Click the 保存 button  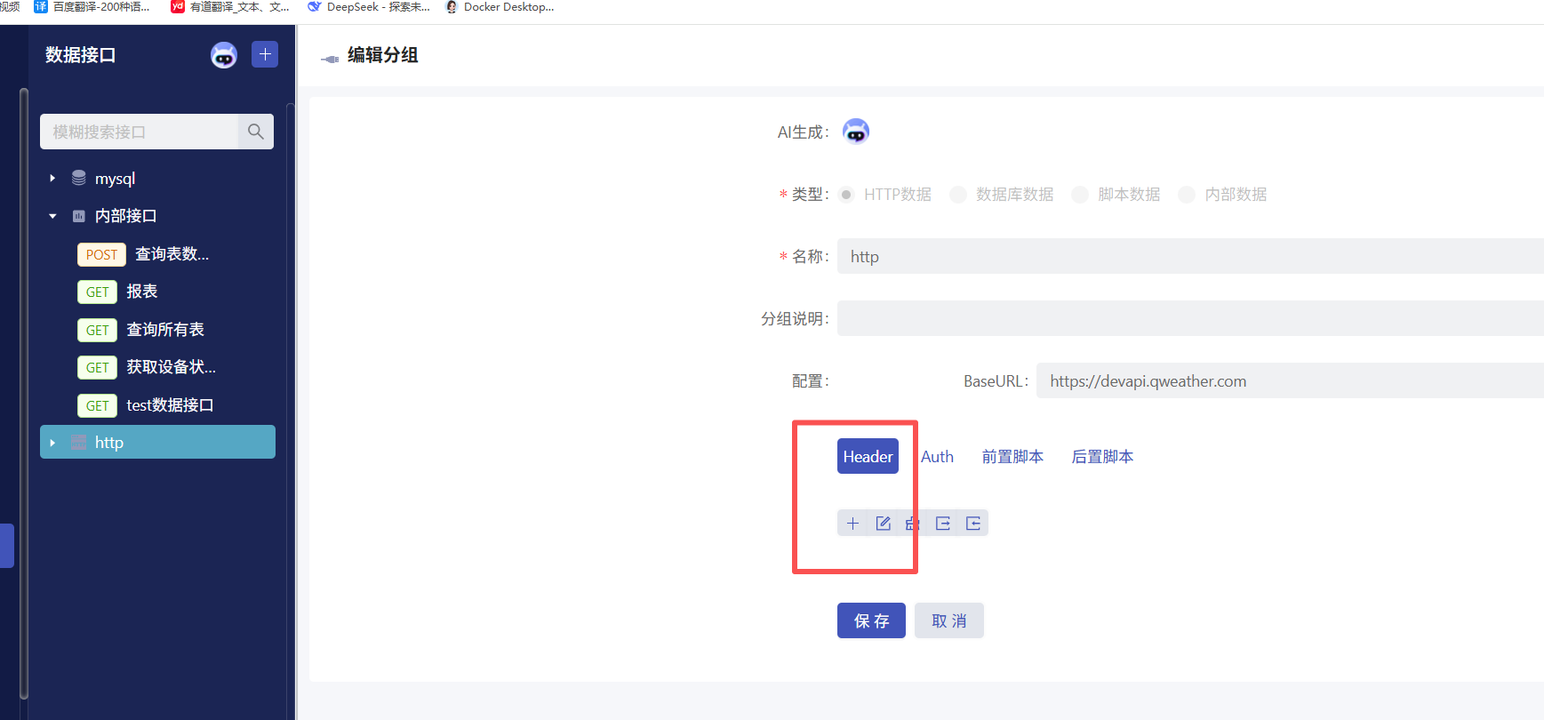click(x=871, y=620)
